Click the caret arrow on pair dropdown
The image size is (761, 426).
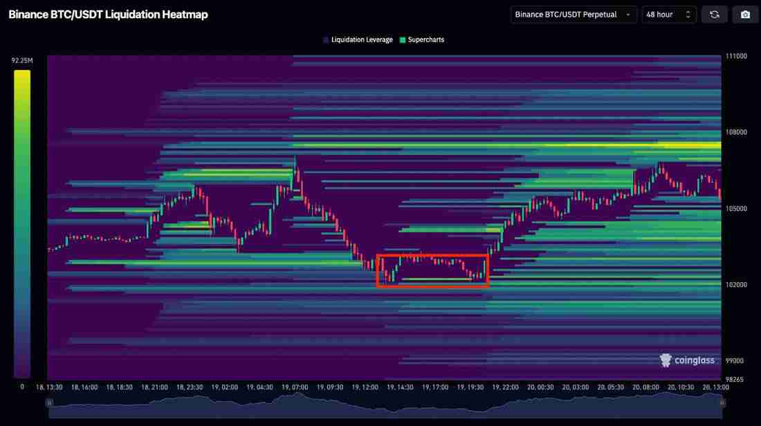tap(627, 15)
